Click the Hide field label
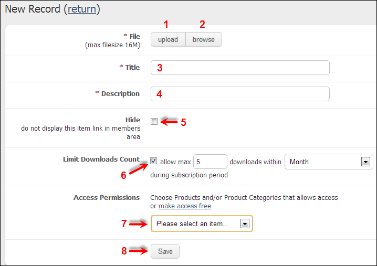377x266 pixels. coord(133,120)
